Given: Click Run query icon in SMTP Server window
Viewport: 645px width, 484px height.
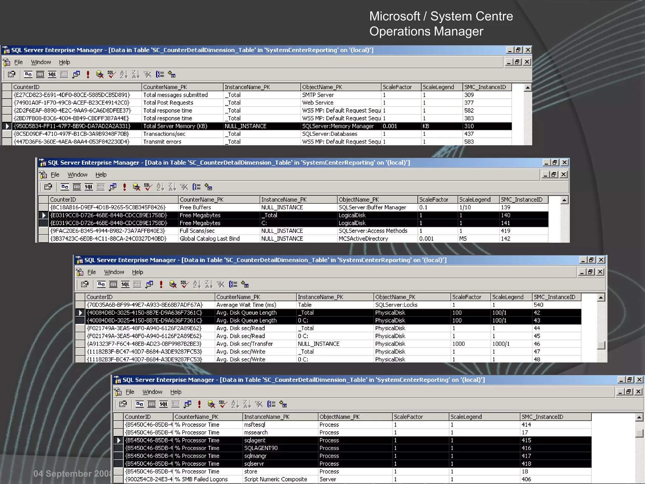Looking at the screenshot, I should click(88, 74).
